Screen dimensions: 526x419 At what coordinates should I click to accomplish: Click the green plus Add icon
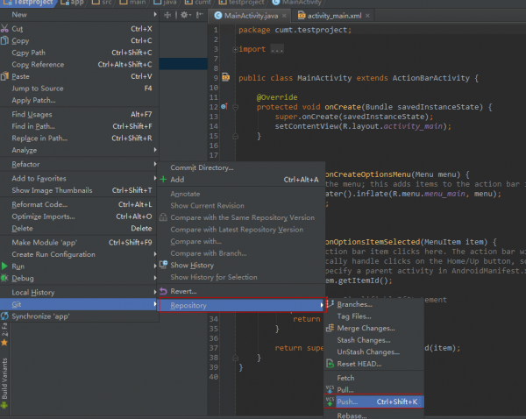click(x=163, y=180)
